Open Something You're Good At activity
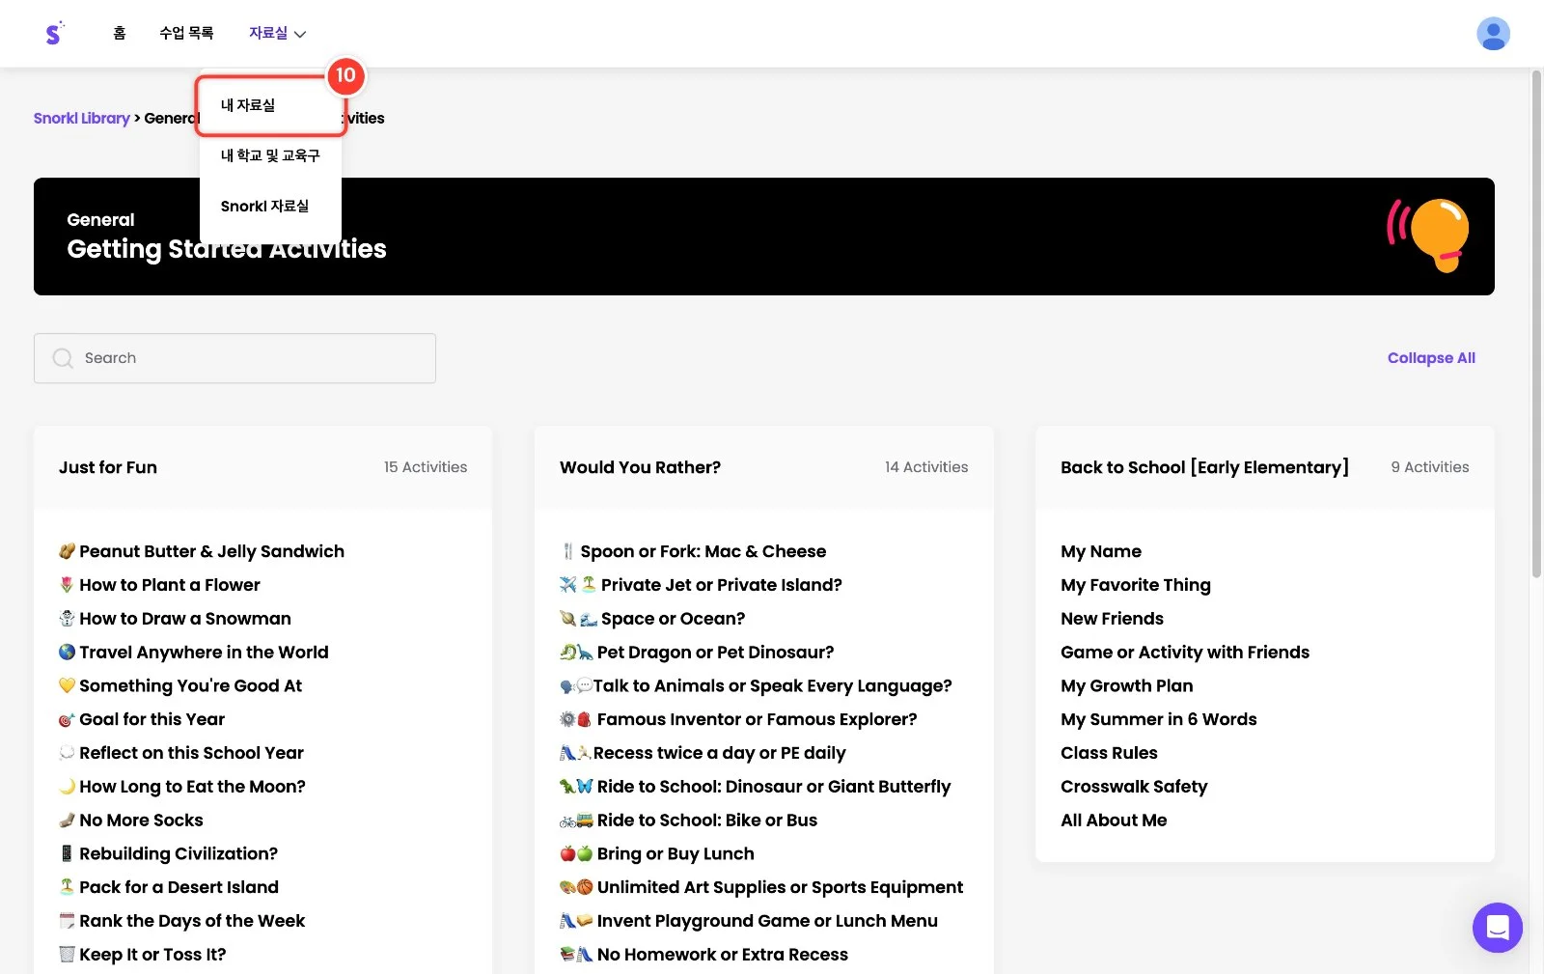 point(180,685)
